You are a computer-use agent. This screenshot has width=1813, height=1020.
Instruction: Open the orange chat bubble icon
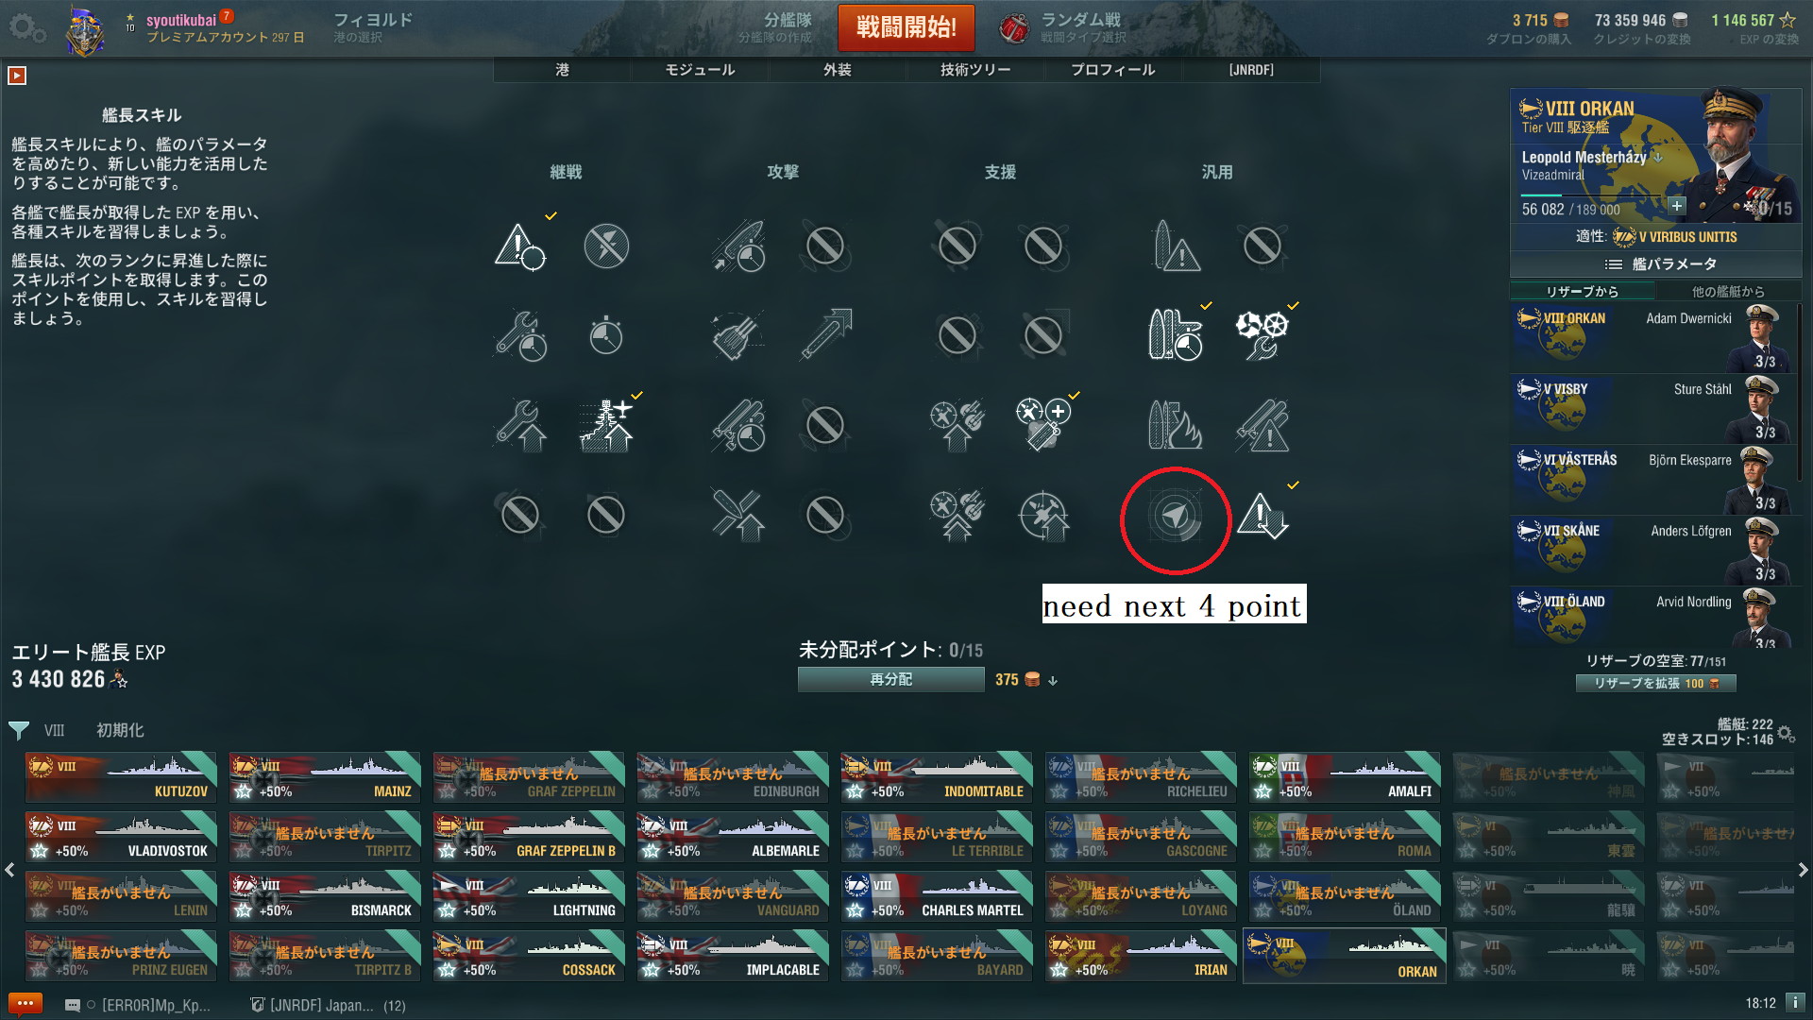point(25,1003)
